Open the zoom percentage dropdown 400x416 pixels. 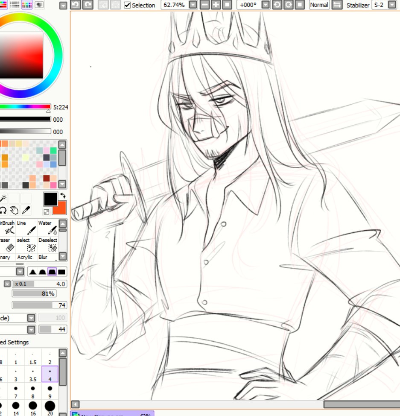click(x=193, y=5)
